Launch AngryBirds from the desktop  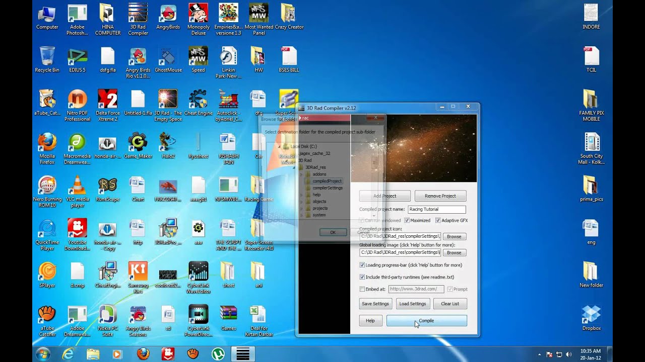click(168, 17)
